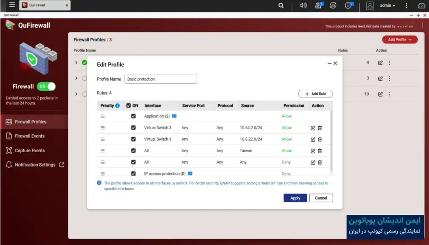Open the volume control icon
429x245 pixels.
point(303,5)
